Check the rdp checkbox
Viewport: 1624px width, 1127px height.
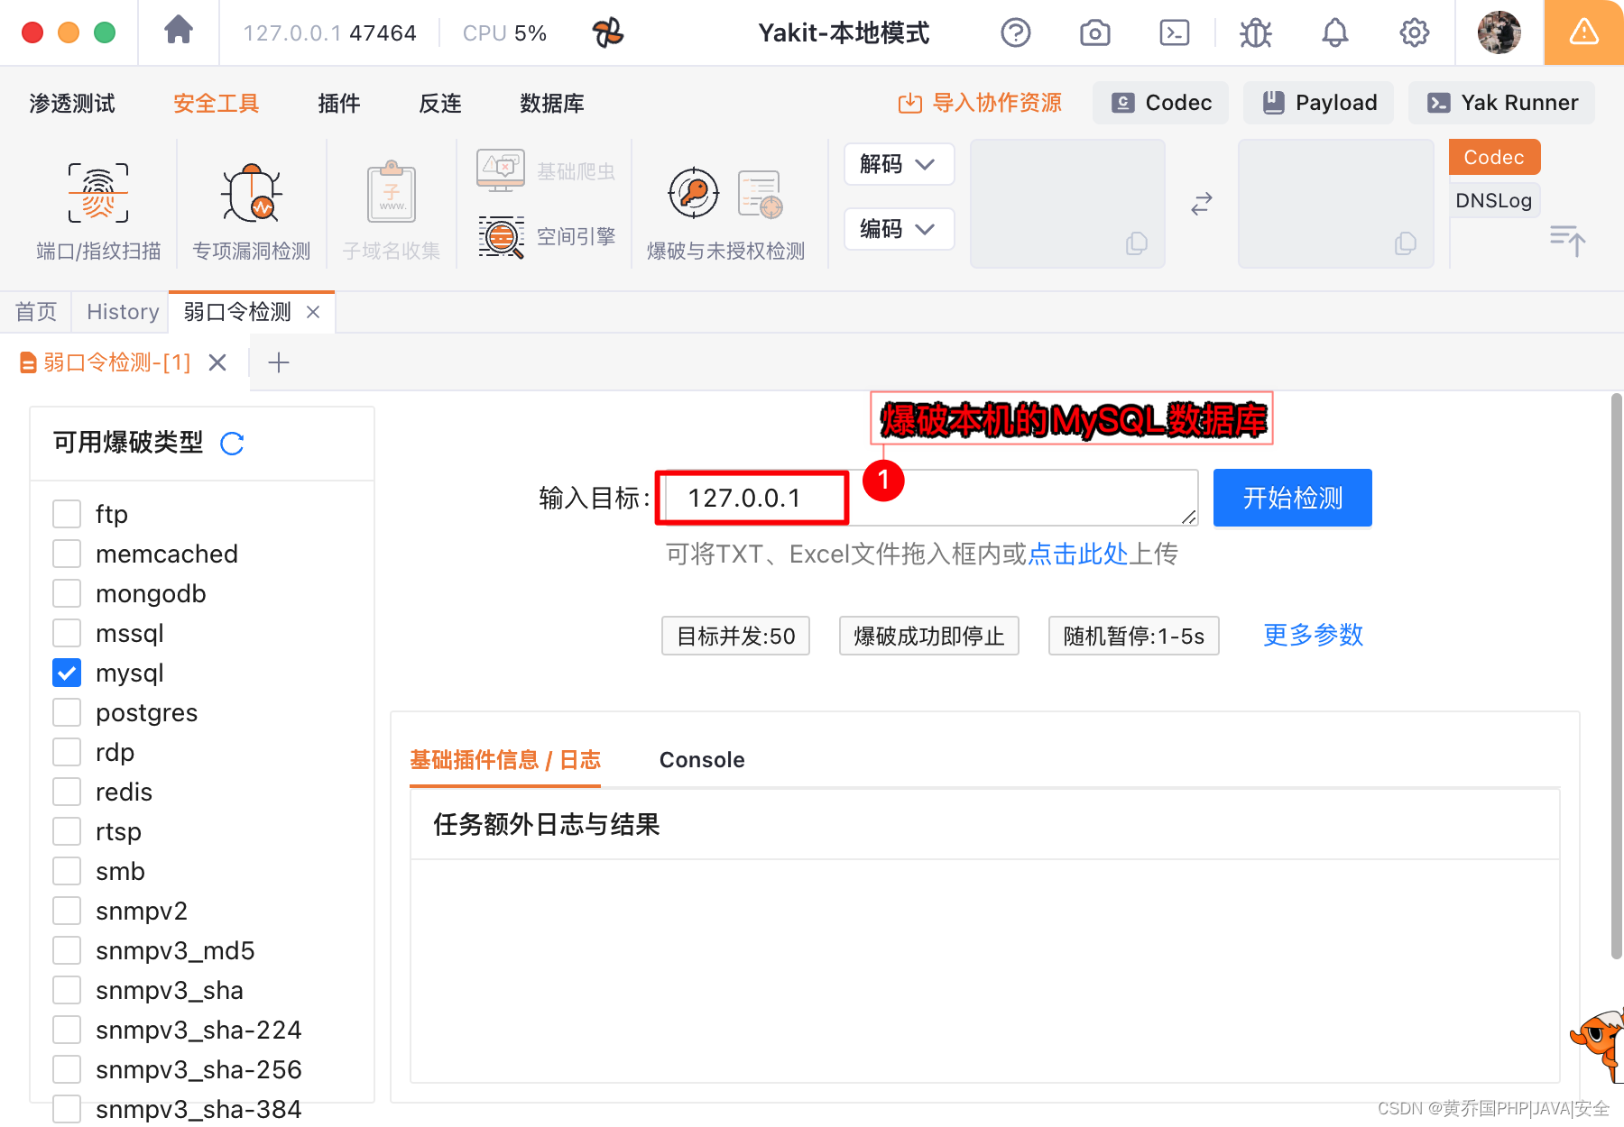[x=67, y=752]
